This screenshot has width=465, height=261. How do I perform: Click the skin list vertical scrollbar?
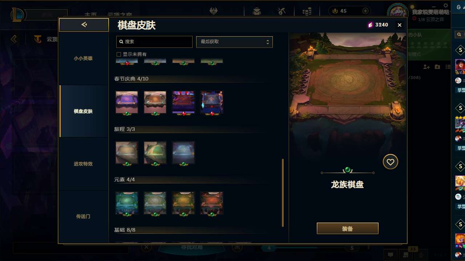[x=283, y=192]
